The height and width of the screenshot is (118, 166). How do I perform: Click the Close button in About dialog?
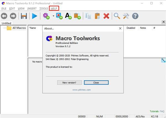tap(96, 83)
